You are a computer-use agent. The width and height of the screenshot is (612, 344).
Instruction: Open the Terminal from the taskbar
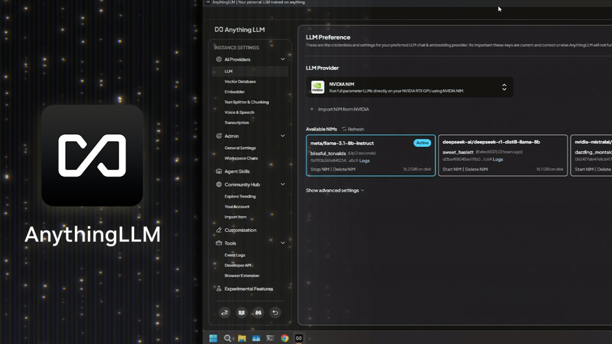270,338
